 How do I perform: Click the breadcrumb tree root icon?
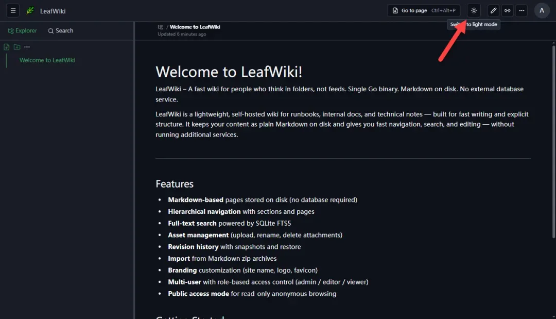tap(160, 27)
